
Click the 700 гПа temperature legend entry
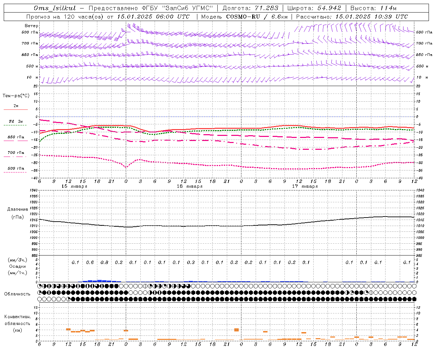pos(16,154)
